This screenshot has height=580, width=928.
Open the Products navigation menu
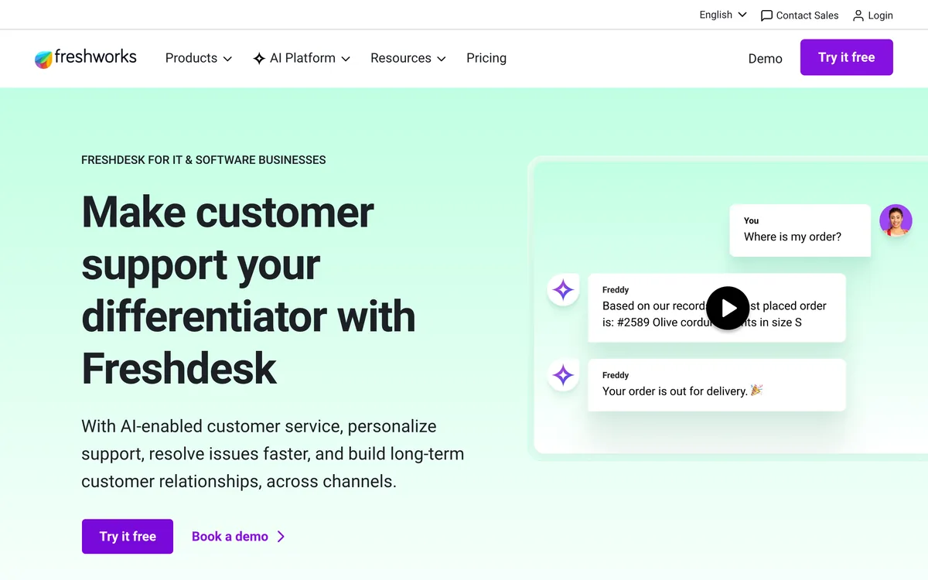click(x=199, y=58)
